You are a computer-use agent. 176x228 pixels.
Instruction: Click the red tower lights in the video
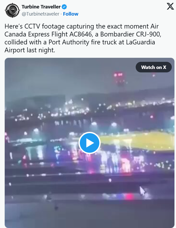point(118,75)
